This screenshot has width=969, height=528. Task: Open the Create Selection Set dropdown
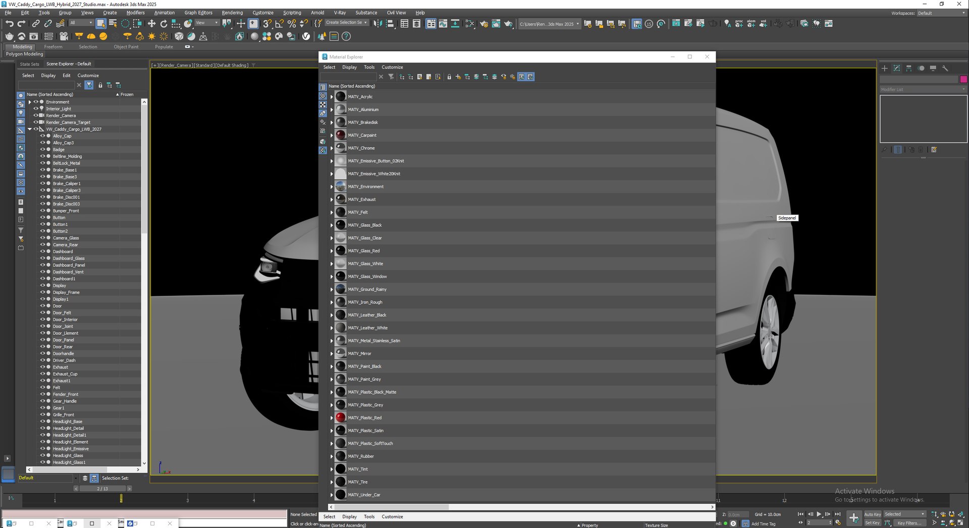pos(346,23)
